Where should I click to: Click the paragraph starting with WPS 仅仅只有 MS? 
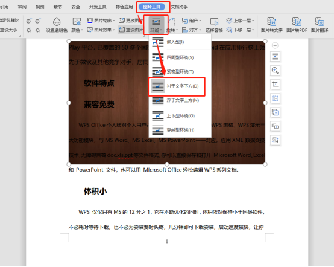166,219
